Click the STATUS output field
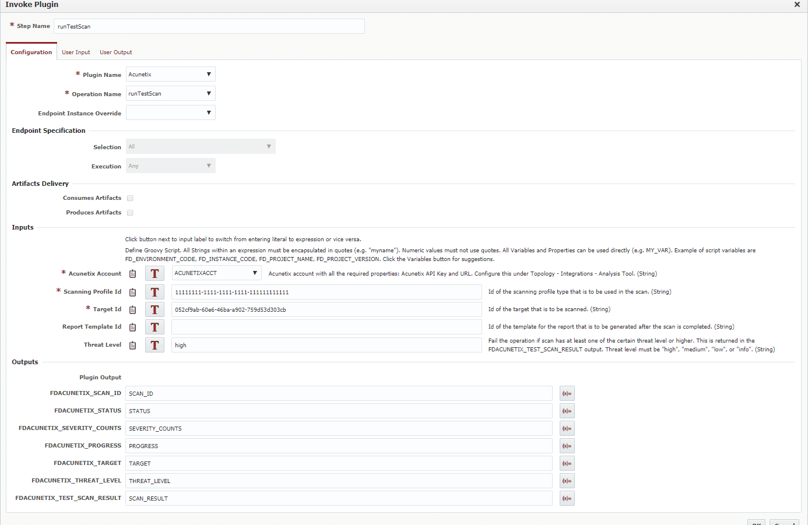The height and width of the screenshot is (525, 808). (x=339, y=411)
